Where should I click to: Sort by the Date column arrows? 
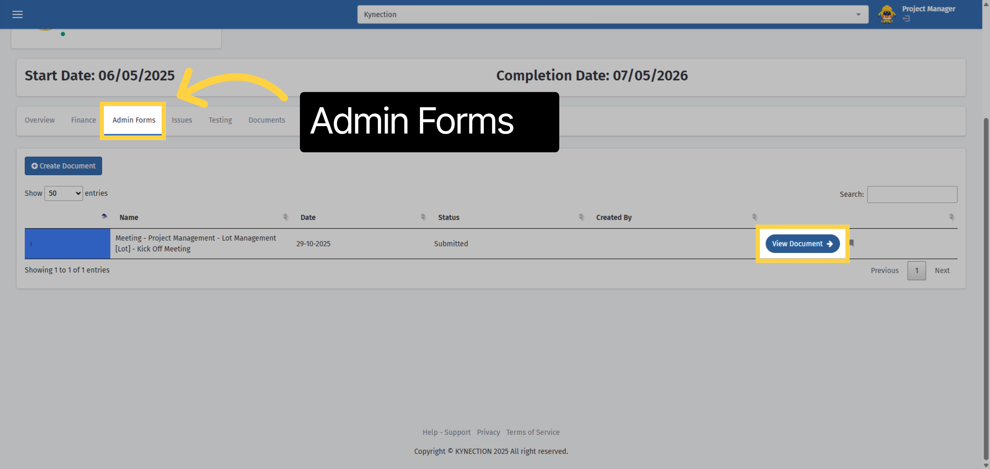pyautogui.click(x=423, y=217)
